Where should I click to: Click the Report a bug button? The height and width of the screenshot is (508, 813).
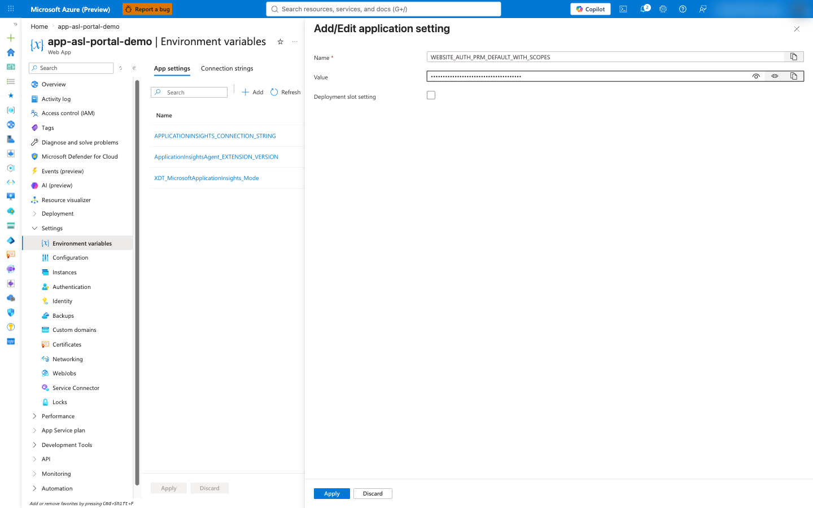[147, 9]
